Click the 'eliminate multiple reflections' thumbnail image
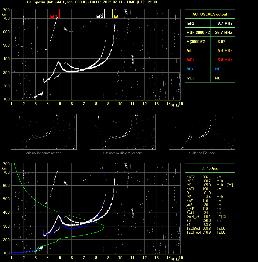This screenshot has height=262, width=258. [123, 132]
